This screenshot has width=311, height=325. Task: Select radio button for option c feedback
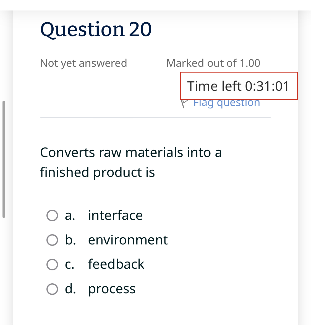click(53, 264)
